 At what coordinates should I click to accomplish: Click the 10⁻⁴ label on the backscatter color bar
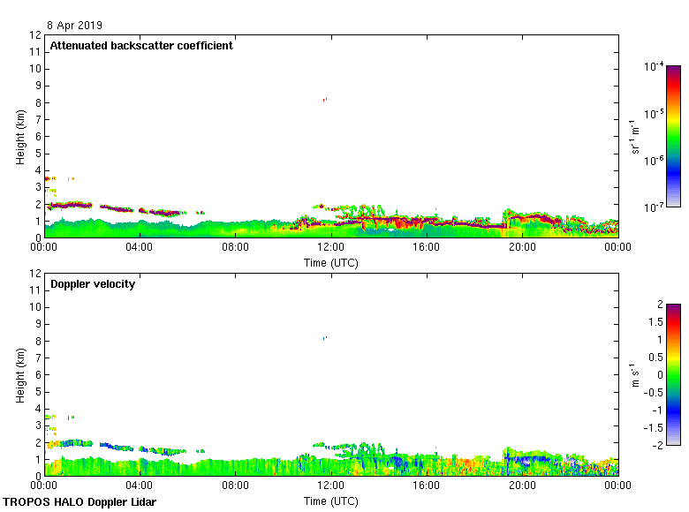pos(654,67)
